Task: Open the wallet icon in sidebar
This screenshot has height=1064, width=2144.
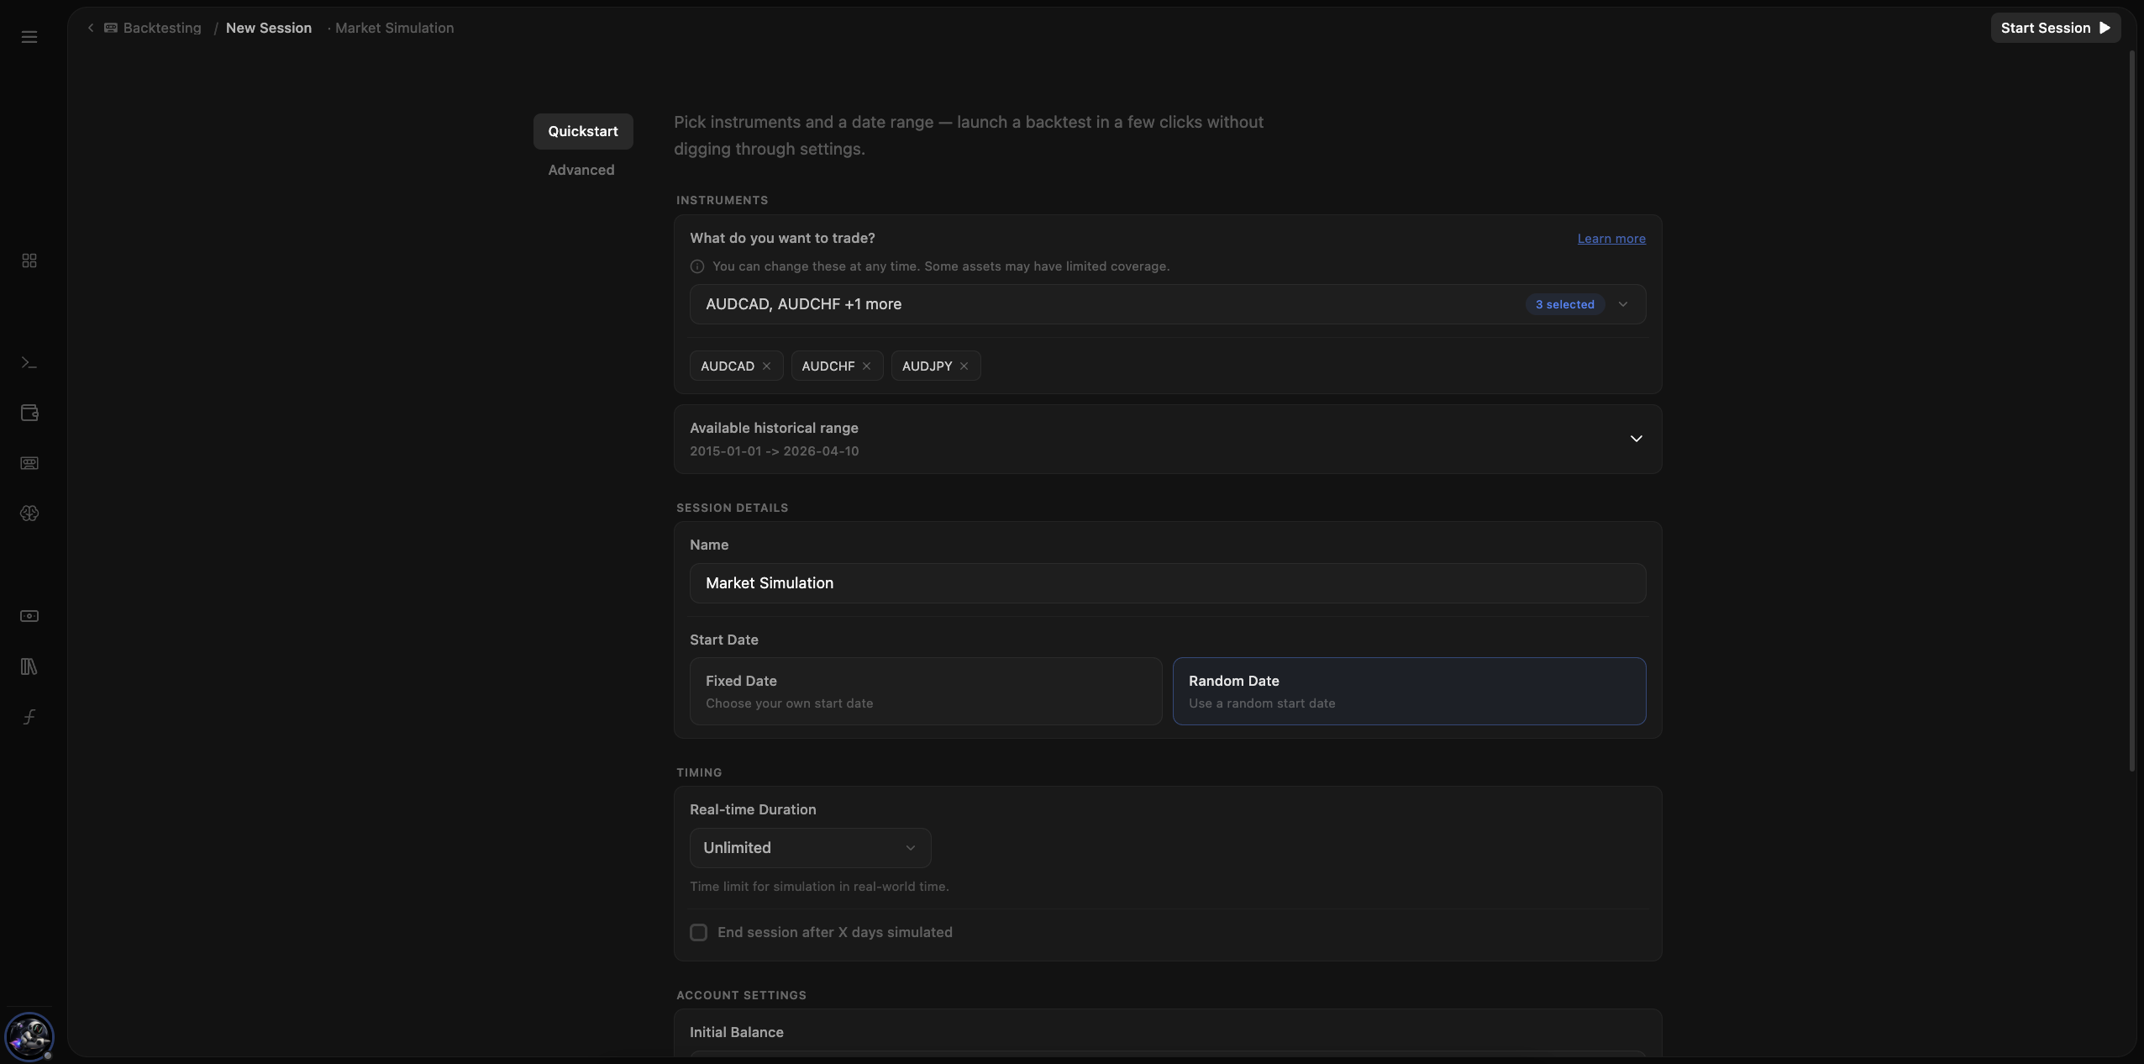Action: click(29, 413)
